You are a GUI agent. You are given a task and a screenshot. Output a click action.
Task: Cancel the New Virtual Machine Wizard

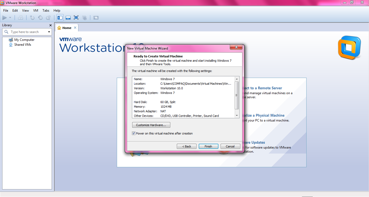tap(230, 146)
